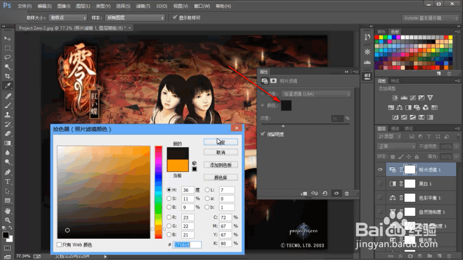The width and height of the screenshot is (463, 260).
Task: Hide the 照片滤镜 1 layer
Action: point(380,169)
